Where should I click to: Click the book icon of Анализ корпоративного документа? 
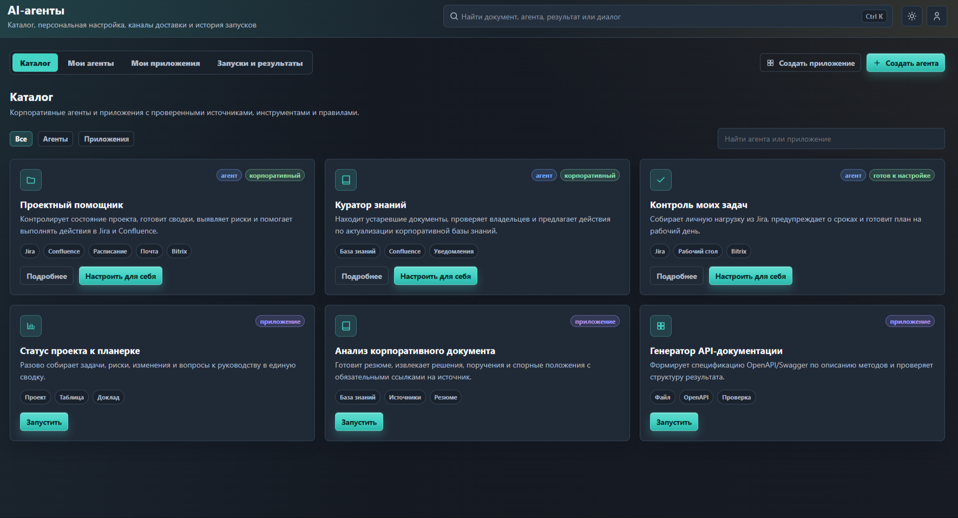point(346,326)
